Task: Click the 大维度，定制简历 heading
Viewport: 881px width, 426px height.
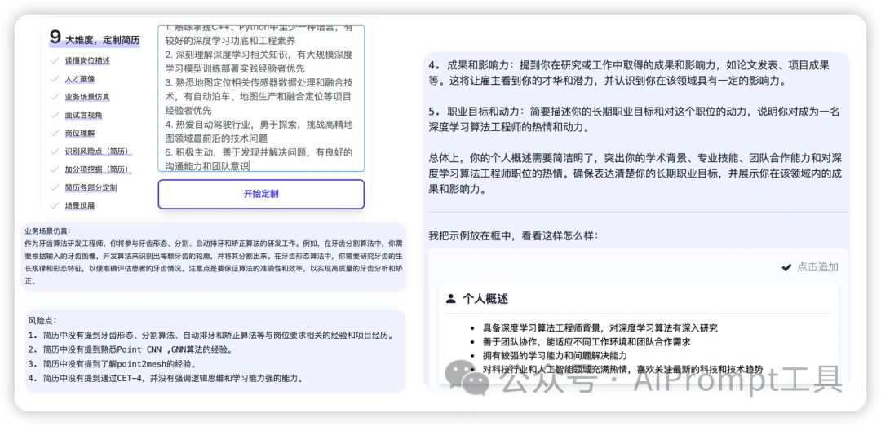Action: [x=103, y=41]
